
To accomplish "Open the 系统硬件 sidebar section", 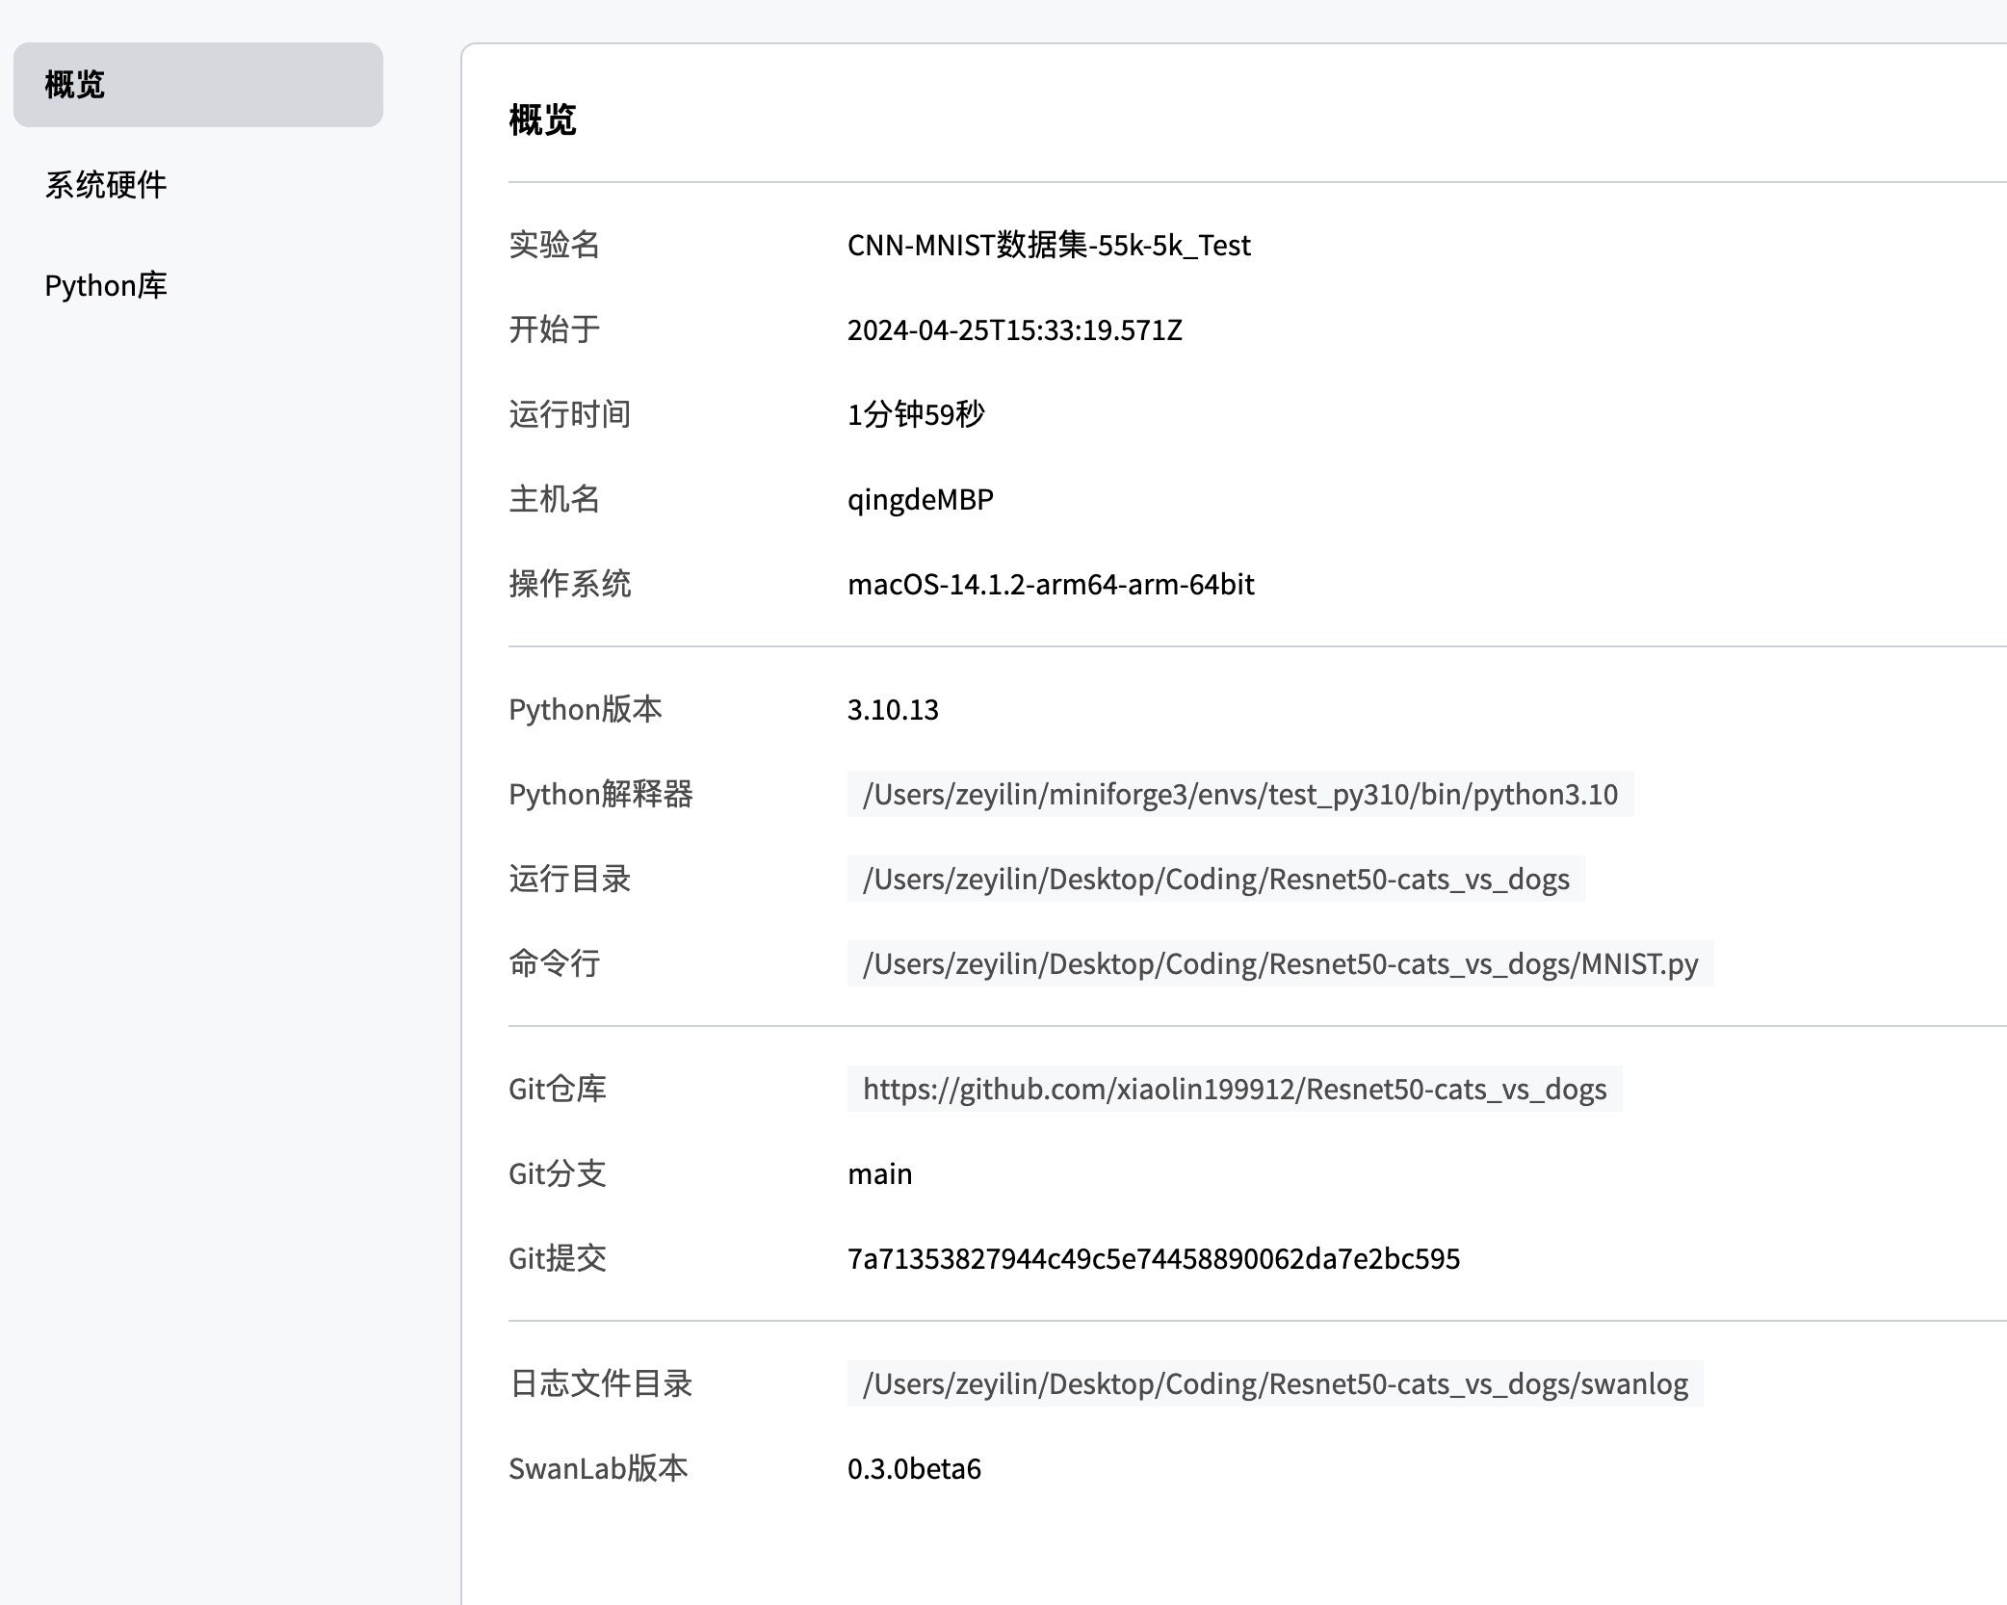I will pos(106,185).
